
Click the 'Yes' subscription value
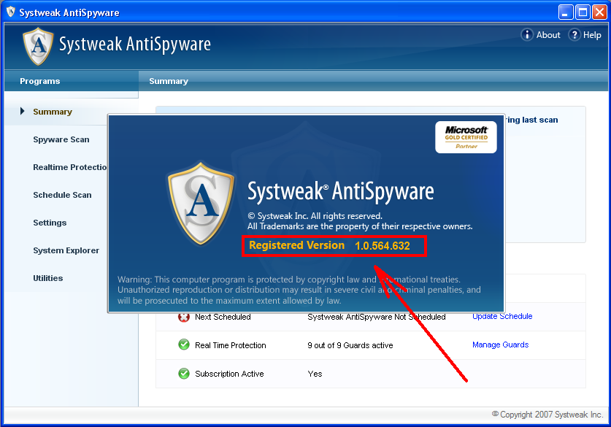315,374
